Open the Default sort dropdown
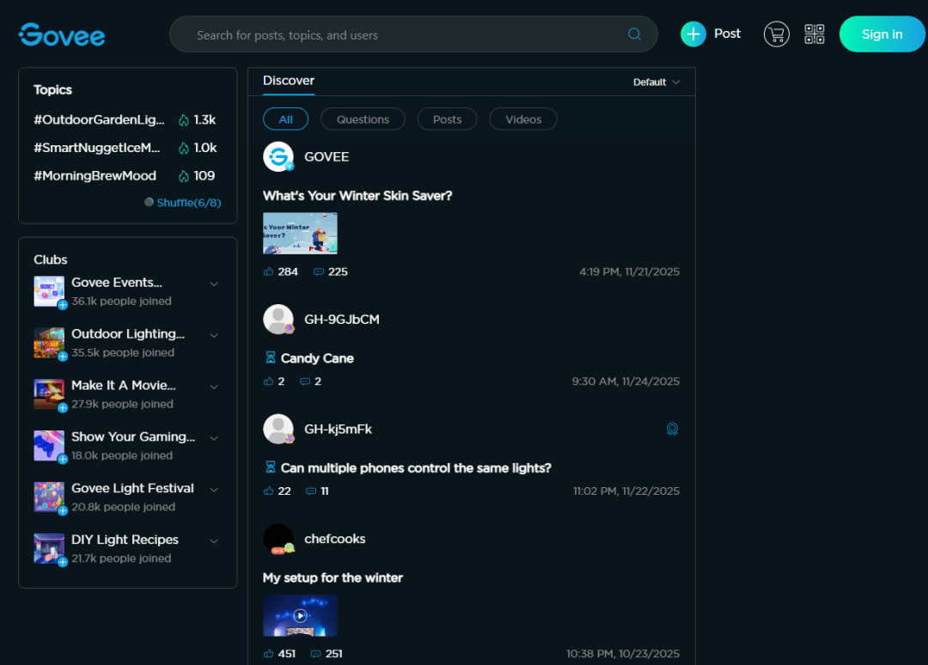 tap(656, 82)
